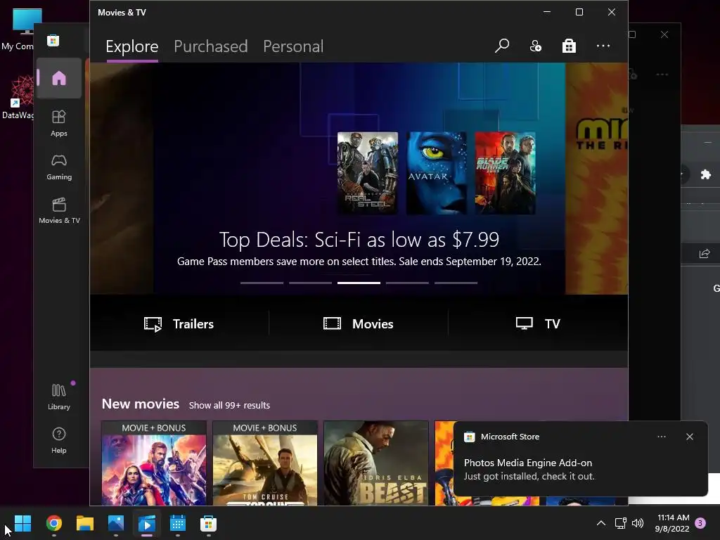
Task: Launch Google Chrome from taskbar
Action: click(54, 523)
